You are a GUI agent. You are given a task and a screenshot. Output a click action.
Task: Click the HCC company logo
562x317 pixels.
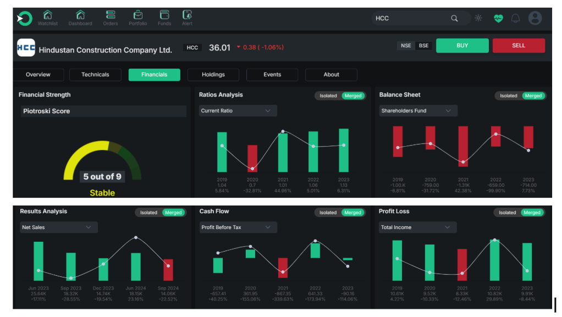tap(26, 48)
